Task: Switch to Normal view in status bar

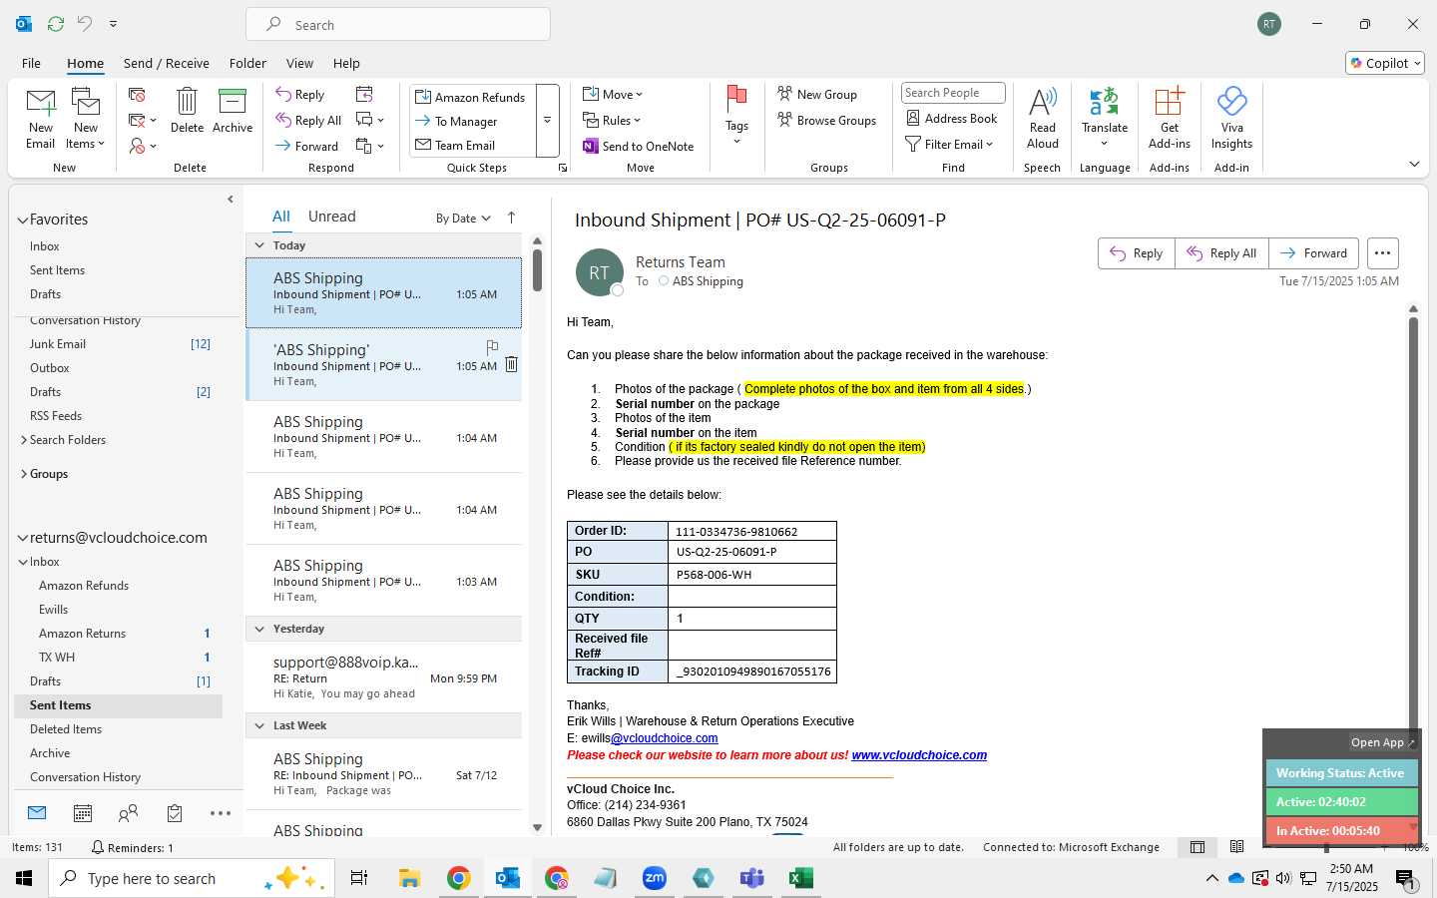Action: tap(1197, 847)
